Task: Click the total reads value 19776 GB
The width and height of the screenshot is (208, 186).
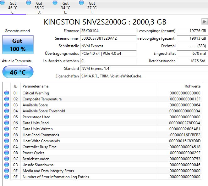Action: (193, 31)
